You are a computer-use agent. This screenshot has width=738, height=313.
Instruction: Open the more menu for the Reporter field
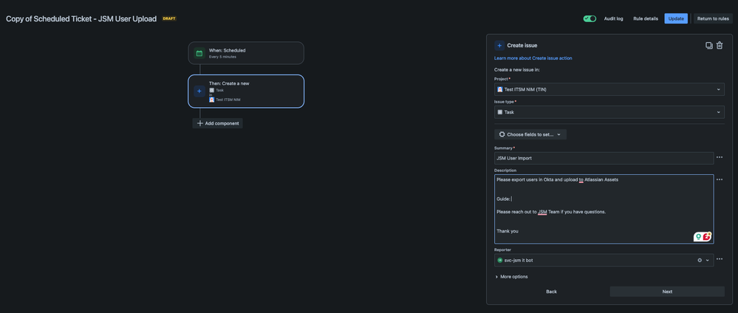click(720, 259)
